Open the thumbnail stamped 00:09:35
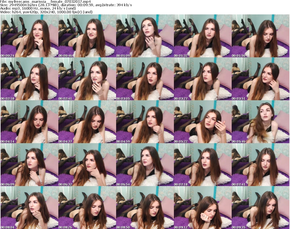Image resolution: width=290 pixels, height=229 pixels. tap(261, 208)
